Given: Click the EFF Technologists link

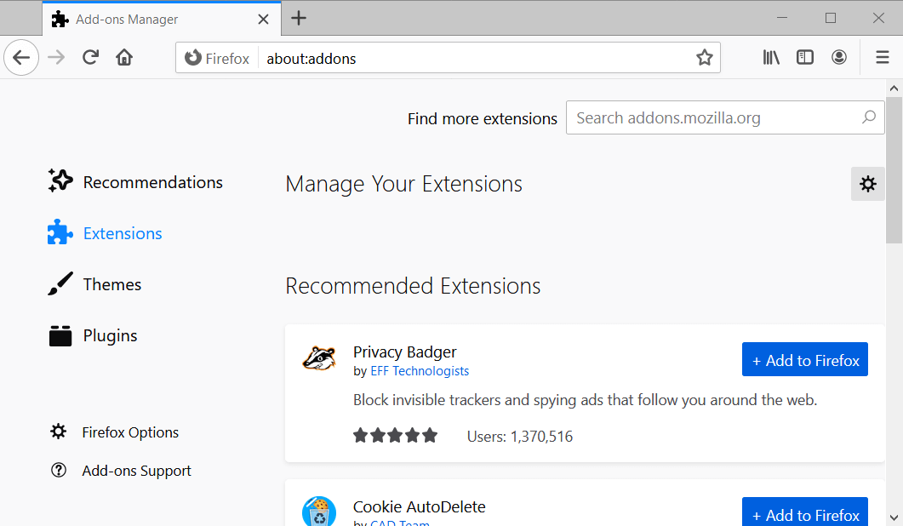Looking at the screenshot, I should (420, 370).
